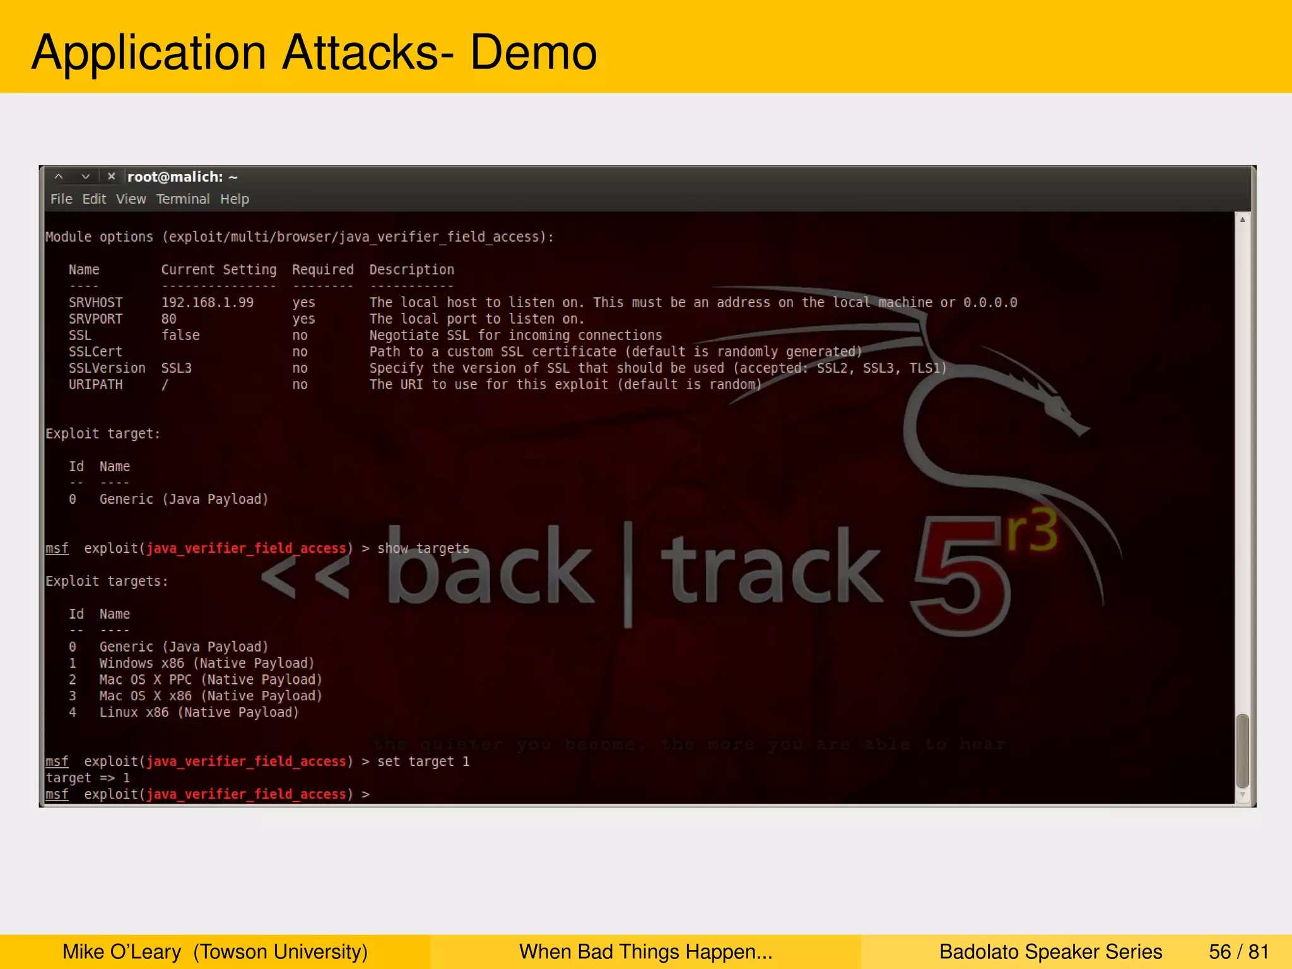Click the terminal window up-arrow button
Viewport: 1292px width, 969px height.
59,177
